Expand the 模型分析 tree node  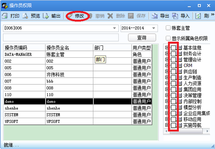[167, 107]
